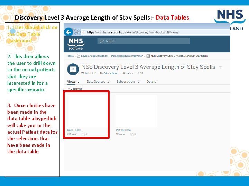
Task: Click the workbook favorite star near views count
Action: point(139,73)
